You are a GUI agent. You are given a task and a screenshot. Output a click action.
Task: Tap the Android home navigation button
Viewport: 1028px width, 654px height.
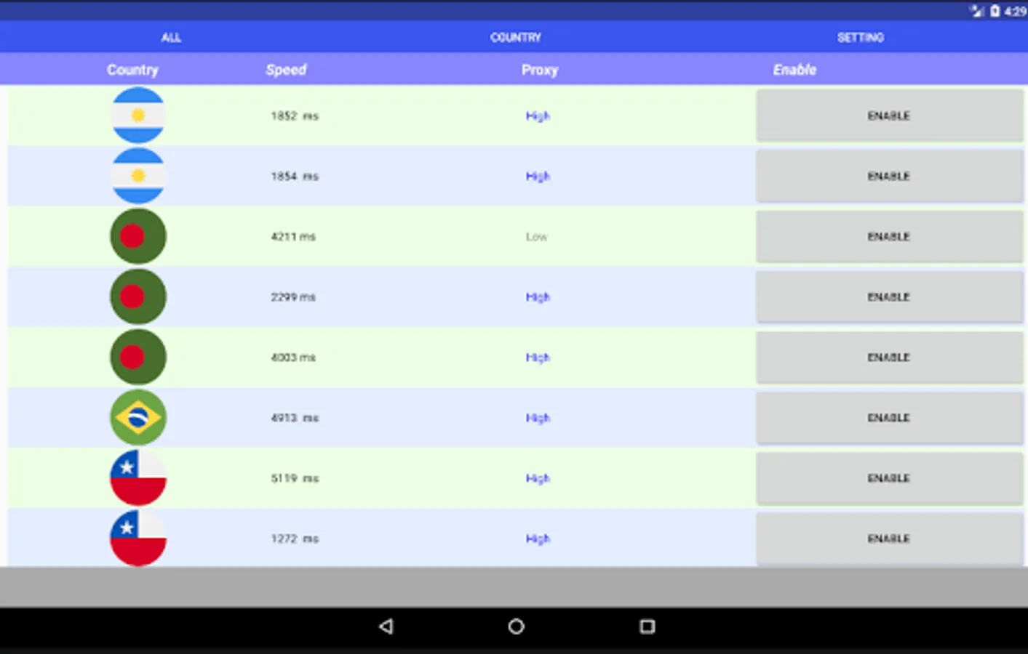[x=516, y=626]
